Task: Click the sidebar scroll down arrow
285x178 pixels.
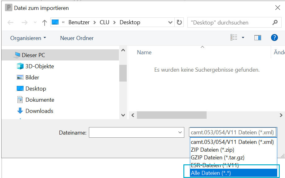Action: pos(123,115)
